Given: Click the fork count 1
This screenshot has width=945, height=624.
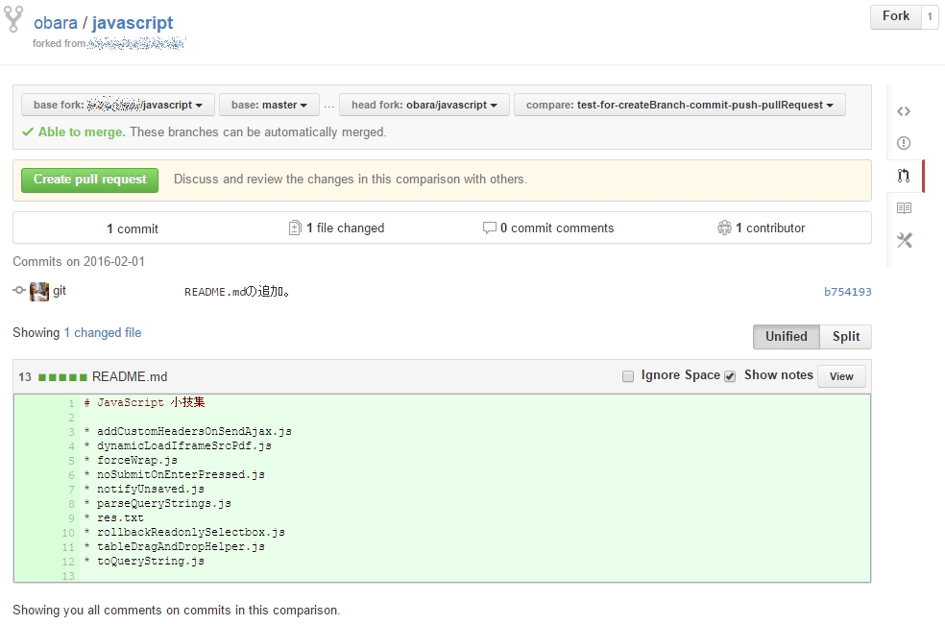Looking at the screenshot, I should (x=930, y=17).
